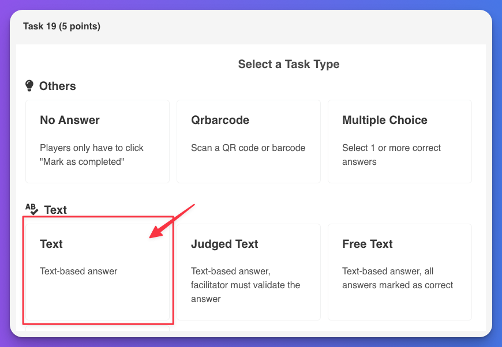Click the facilitator must validate description
502x347 pixels.
[245, 285]
